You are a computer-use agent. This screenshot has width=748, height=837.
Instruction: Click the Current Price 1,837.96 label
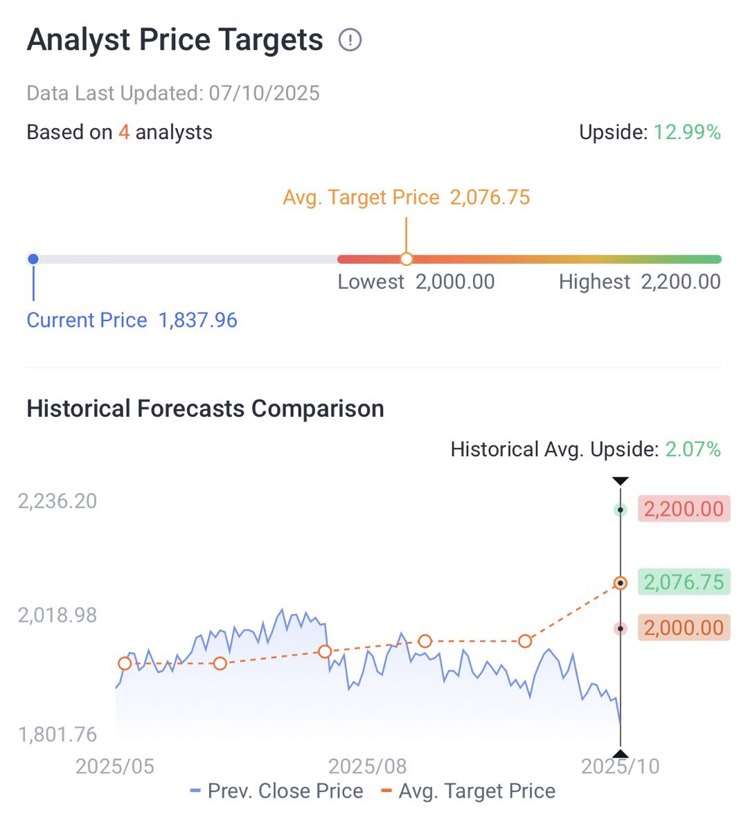click(x=132, y=320)
